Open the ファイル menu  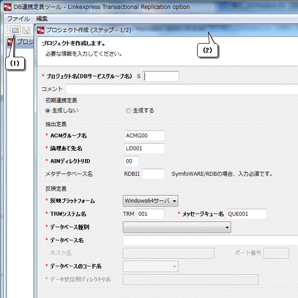click(x=18, y=18)
